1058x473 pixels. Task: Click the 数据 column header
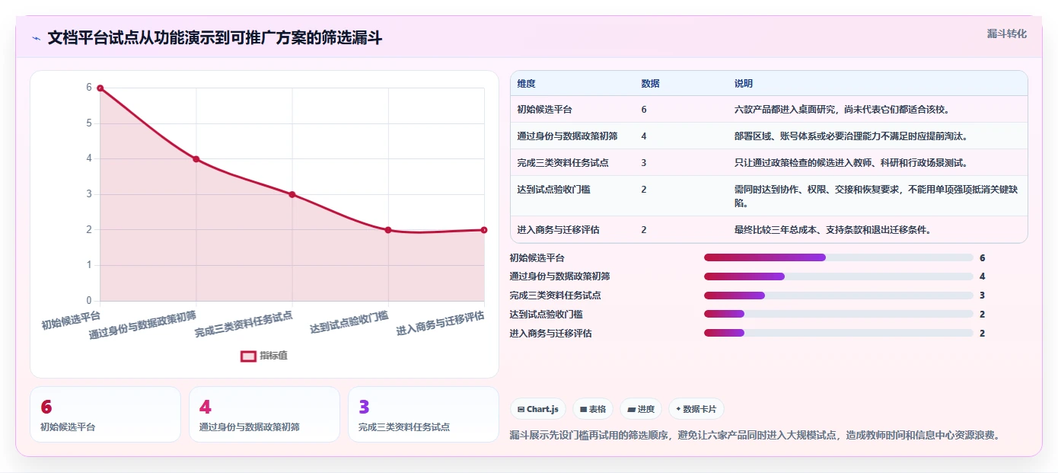650,84
